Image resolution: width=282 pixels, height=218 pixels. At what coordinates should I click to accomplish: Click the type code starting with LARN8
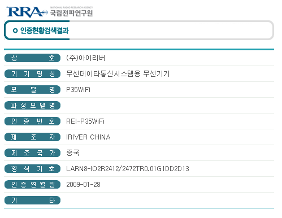coord(128,169)
